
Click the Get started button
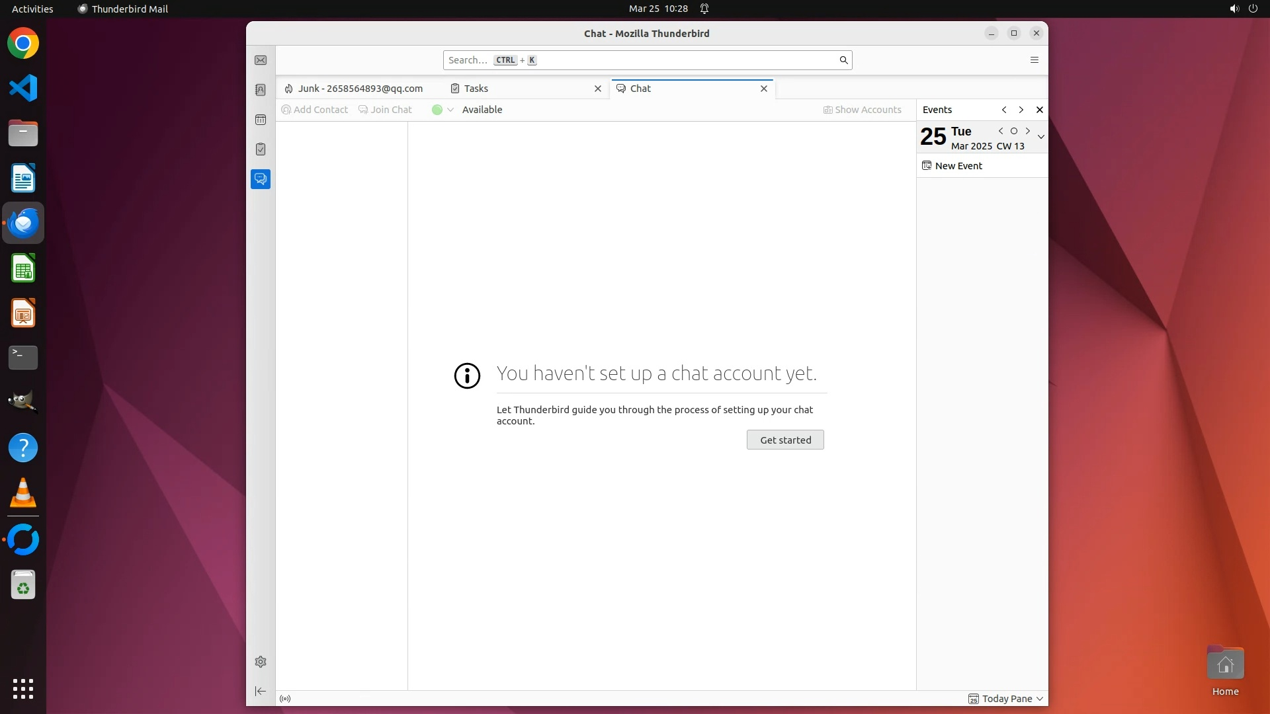pos(785,440)
